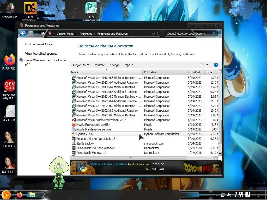Image resolution: width=267 pixels, height=200 pixels.
Task: Click the search magnifier icon
Action: [214, 34]
